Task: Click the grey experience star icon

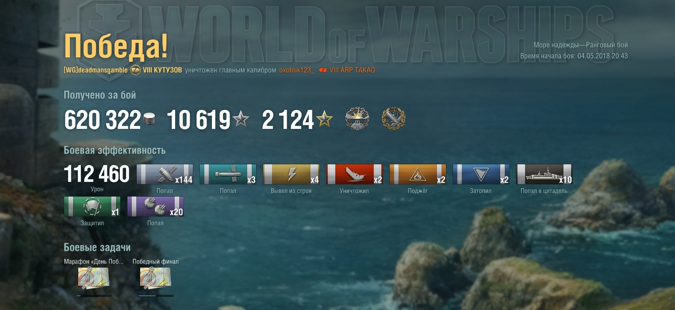Action: 241,120
